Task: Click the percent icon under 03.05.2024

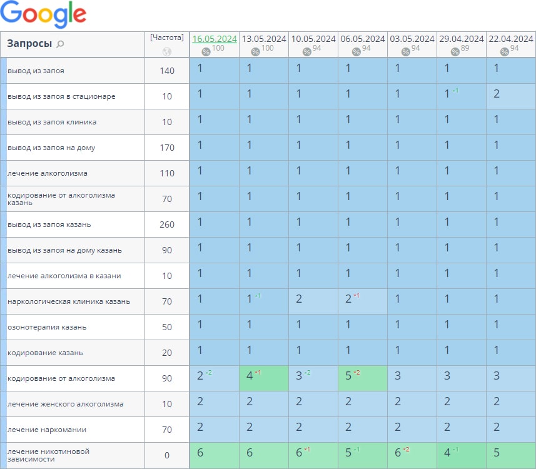Action: pyautogui.click(x=405, y=51)
